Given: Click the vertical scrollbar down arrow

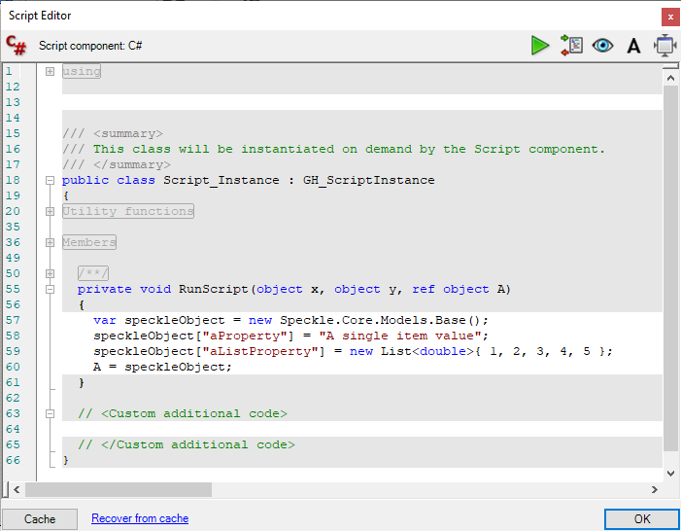Looking at the screenshot, I should point(670,474).
